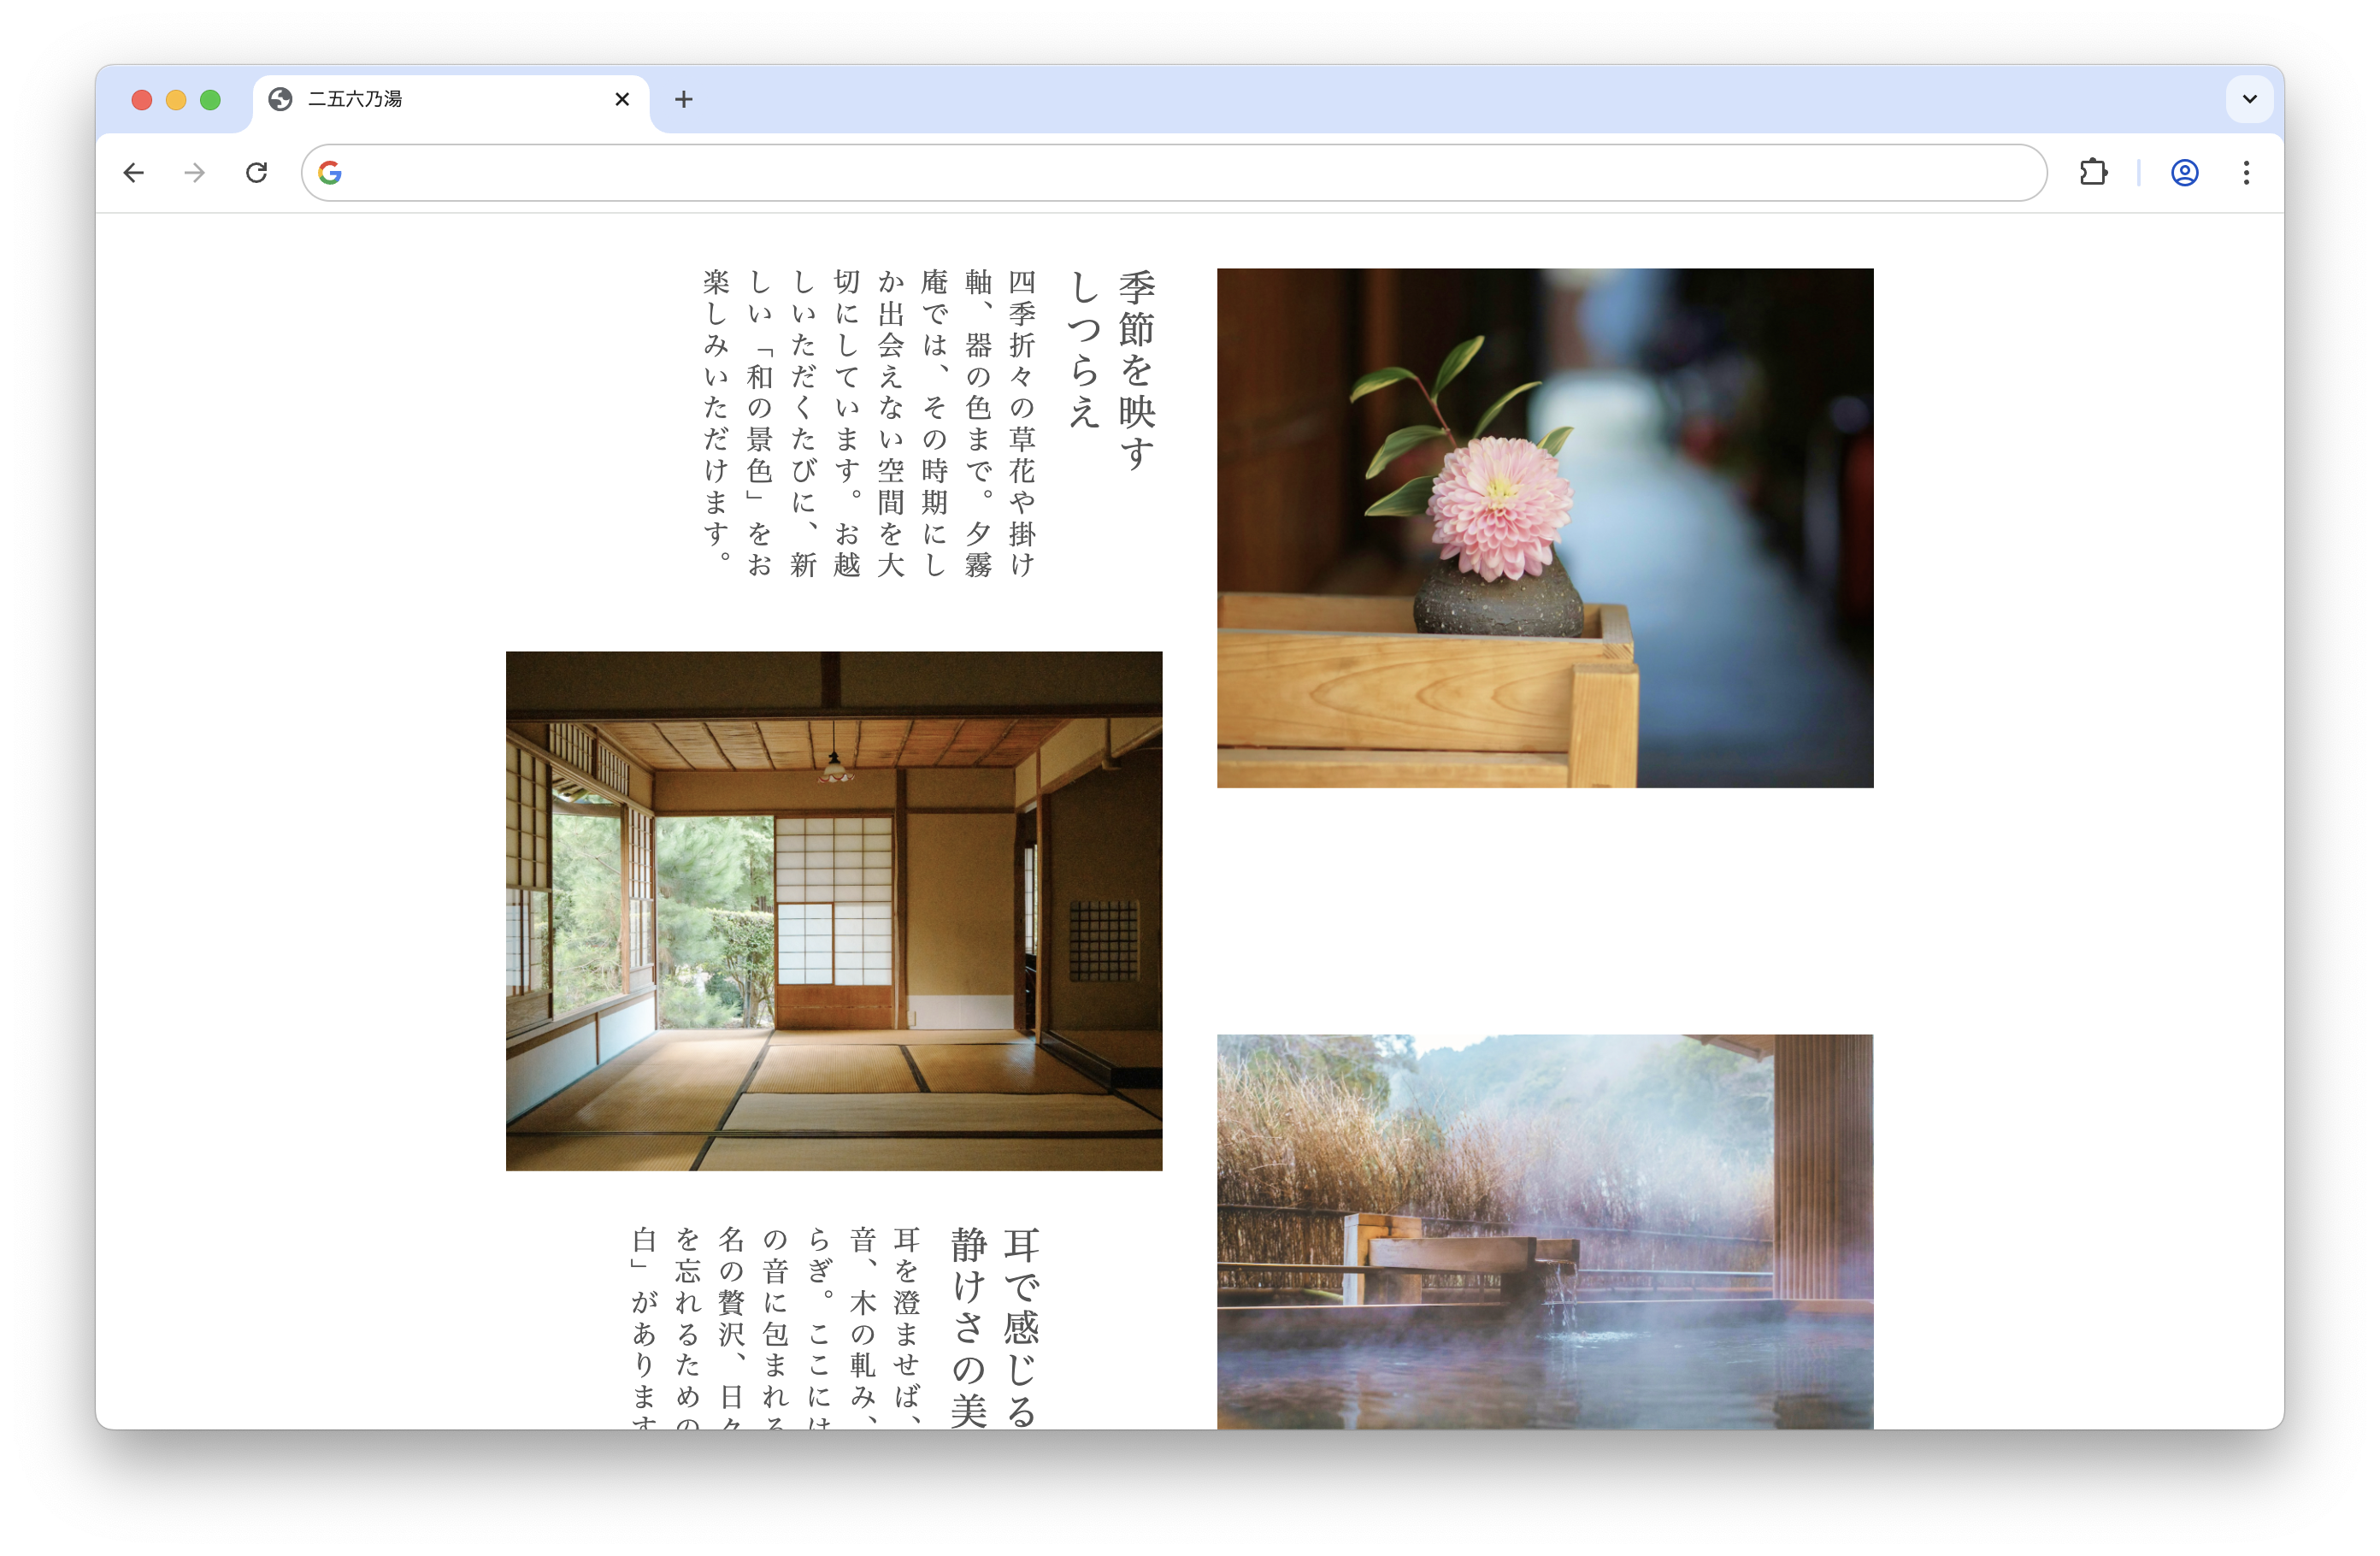Click the yellow minimize window button
The height and width of the screenshot is (1556, 2380).
pyautogui.click(x=176, y=100)
